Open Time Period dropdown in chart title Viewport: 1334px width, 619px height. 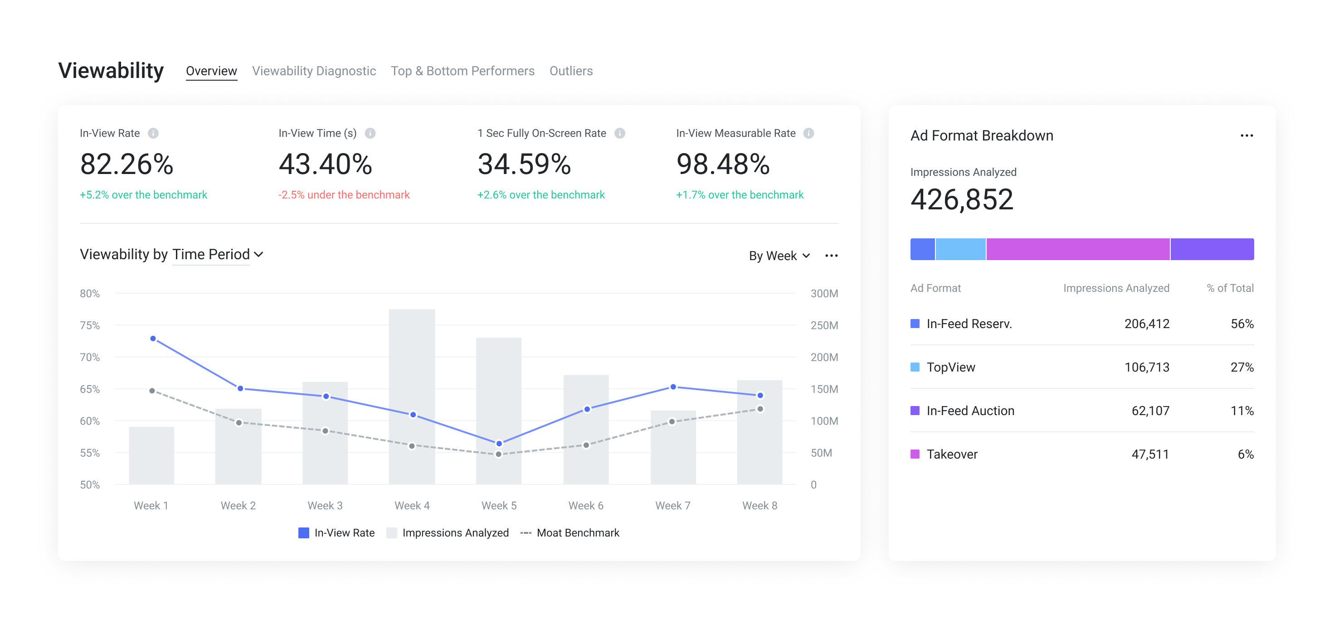pos(218,255)
